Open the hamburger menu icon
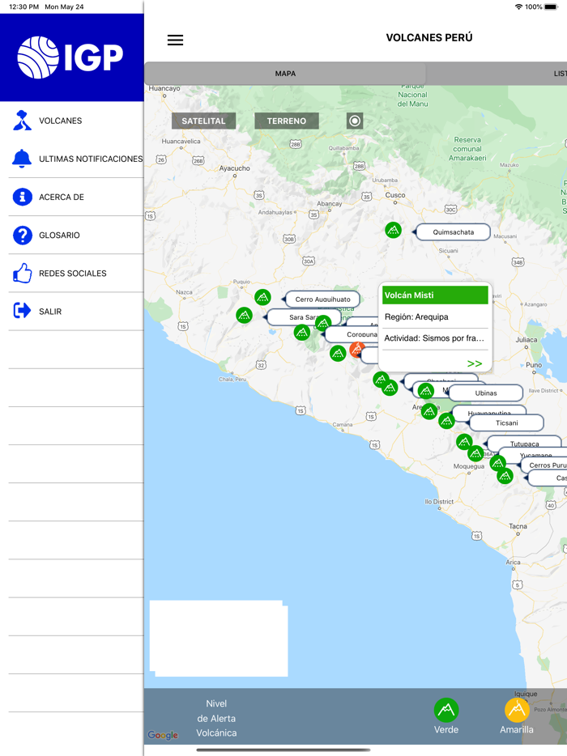Viewport: 567px width, 756px height. (175, 40)
